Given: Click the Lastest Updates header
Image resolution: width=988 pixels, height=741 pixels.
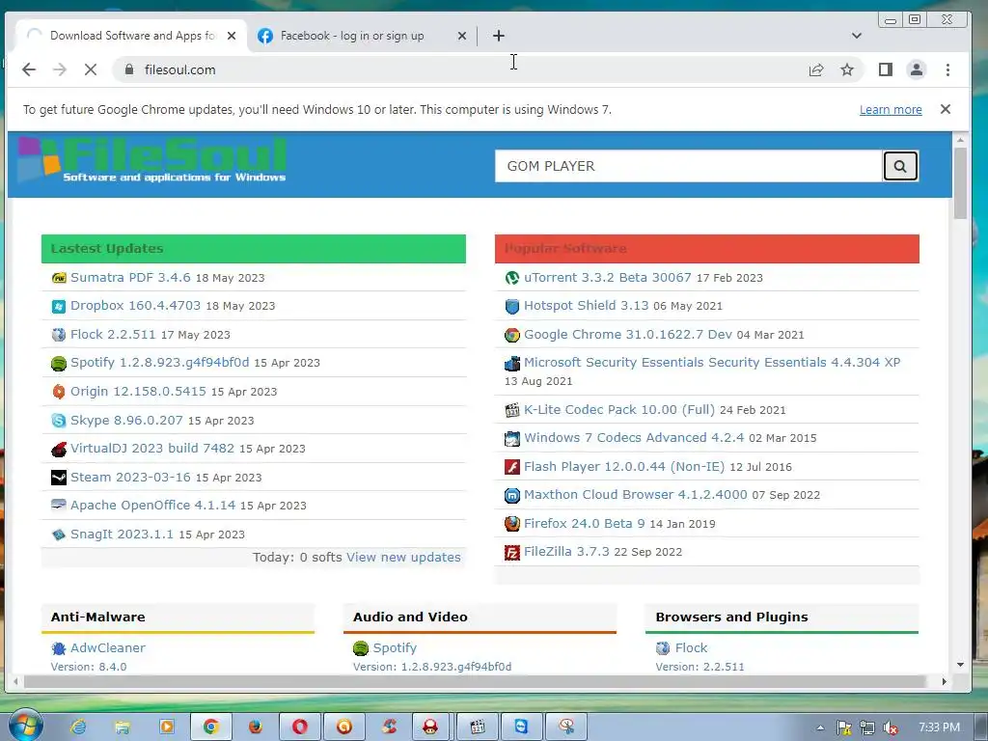Looking at the screenshot, I should 254,249.
